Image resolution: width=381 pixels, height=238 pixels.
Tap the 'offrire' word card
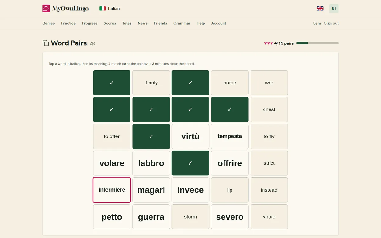point(230,163)
